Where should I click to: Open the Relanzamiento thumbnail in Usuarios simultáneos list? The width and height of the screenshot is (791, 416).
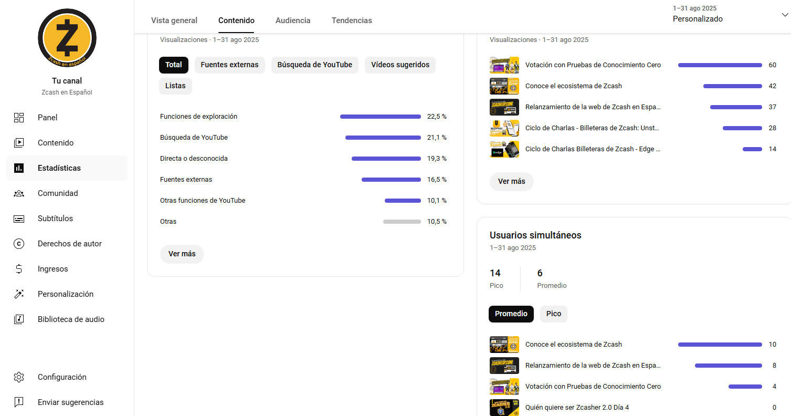[504, 366]
